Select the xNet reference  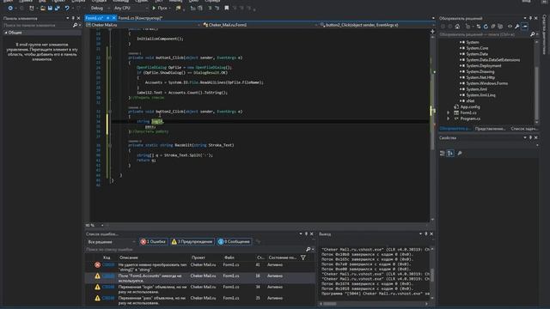click(470, 101)
